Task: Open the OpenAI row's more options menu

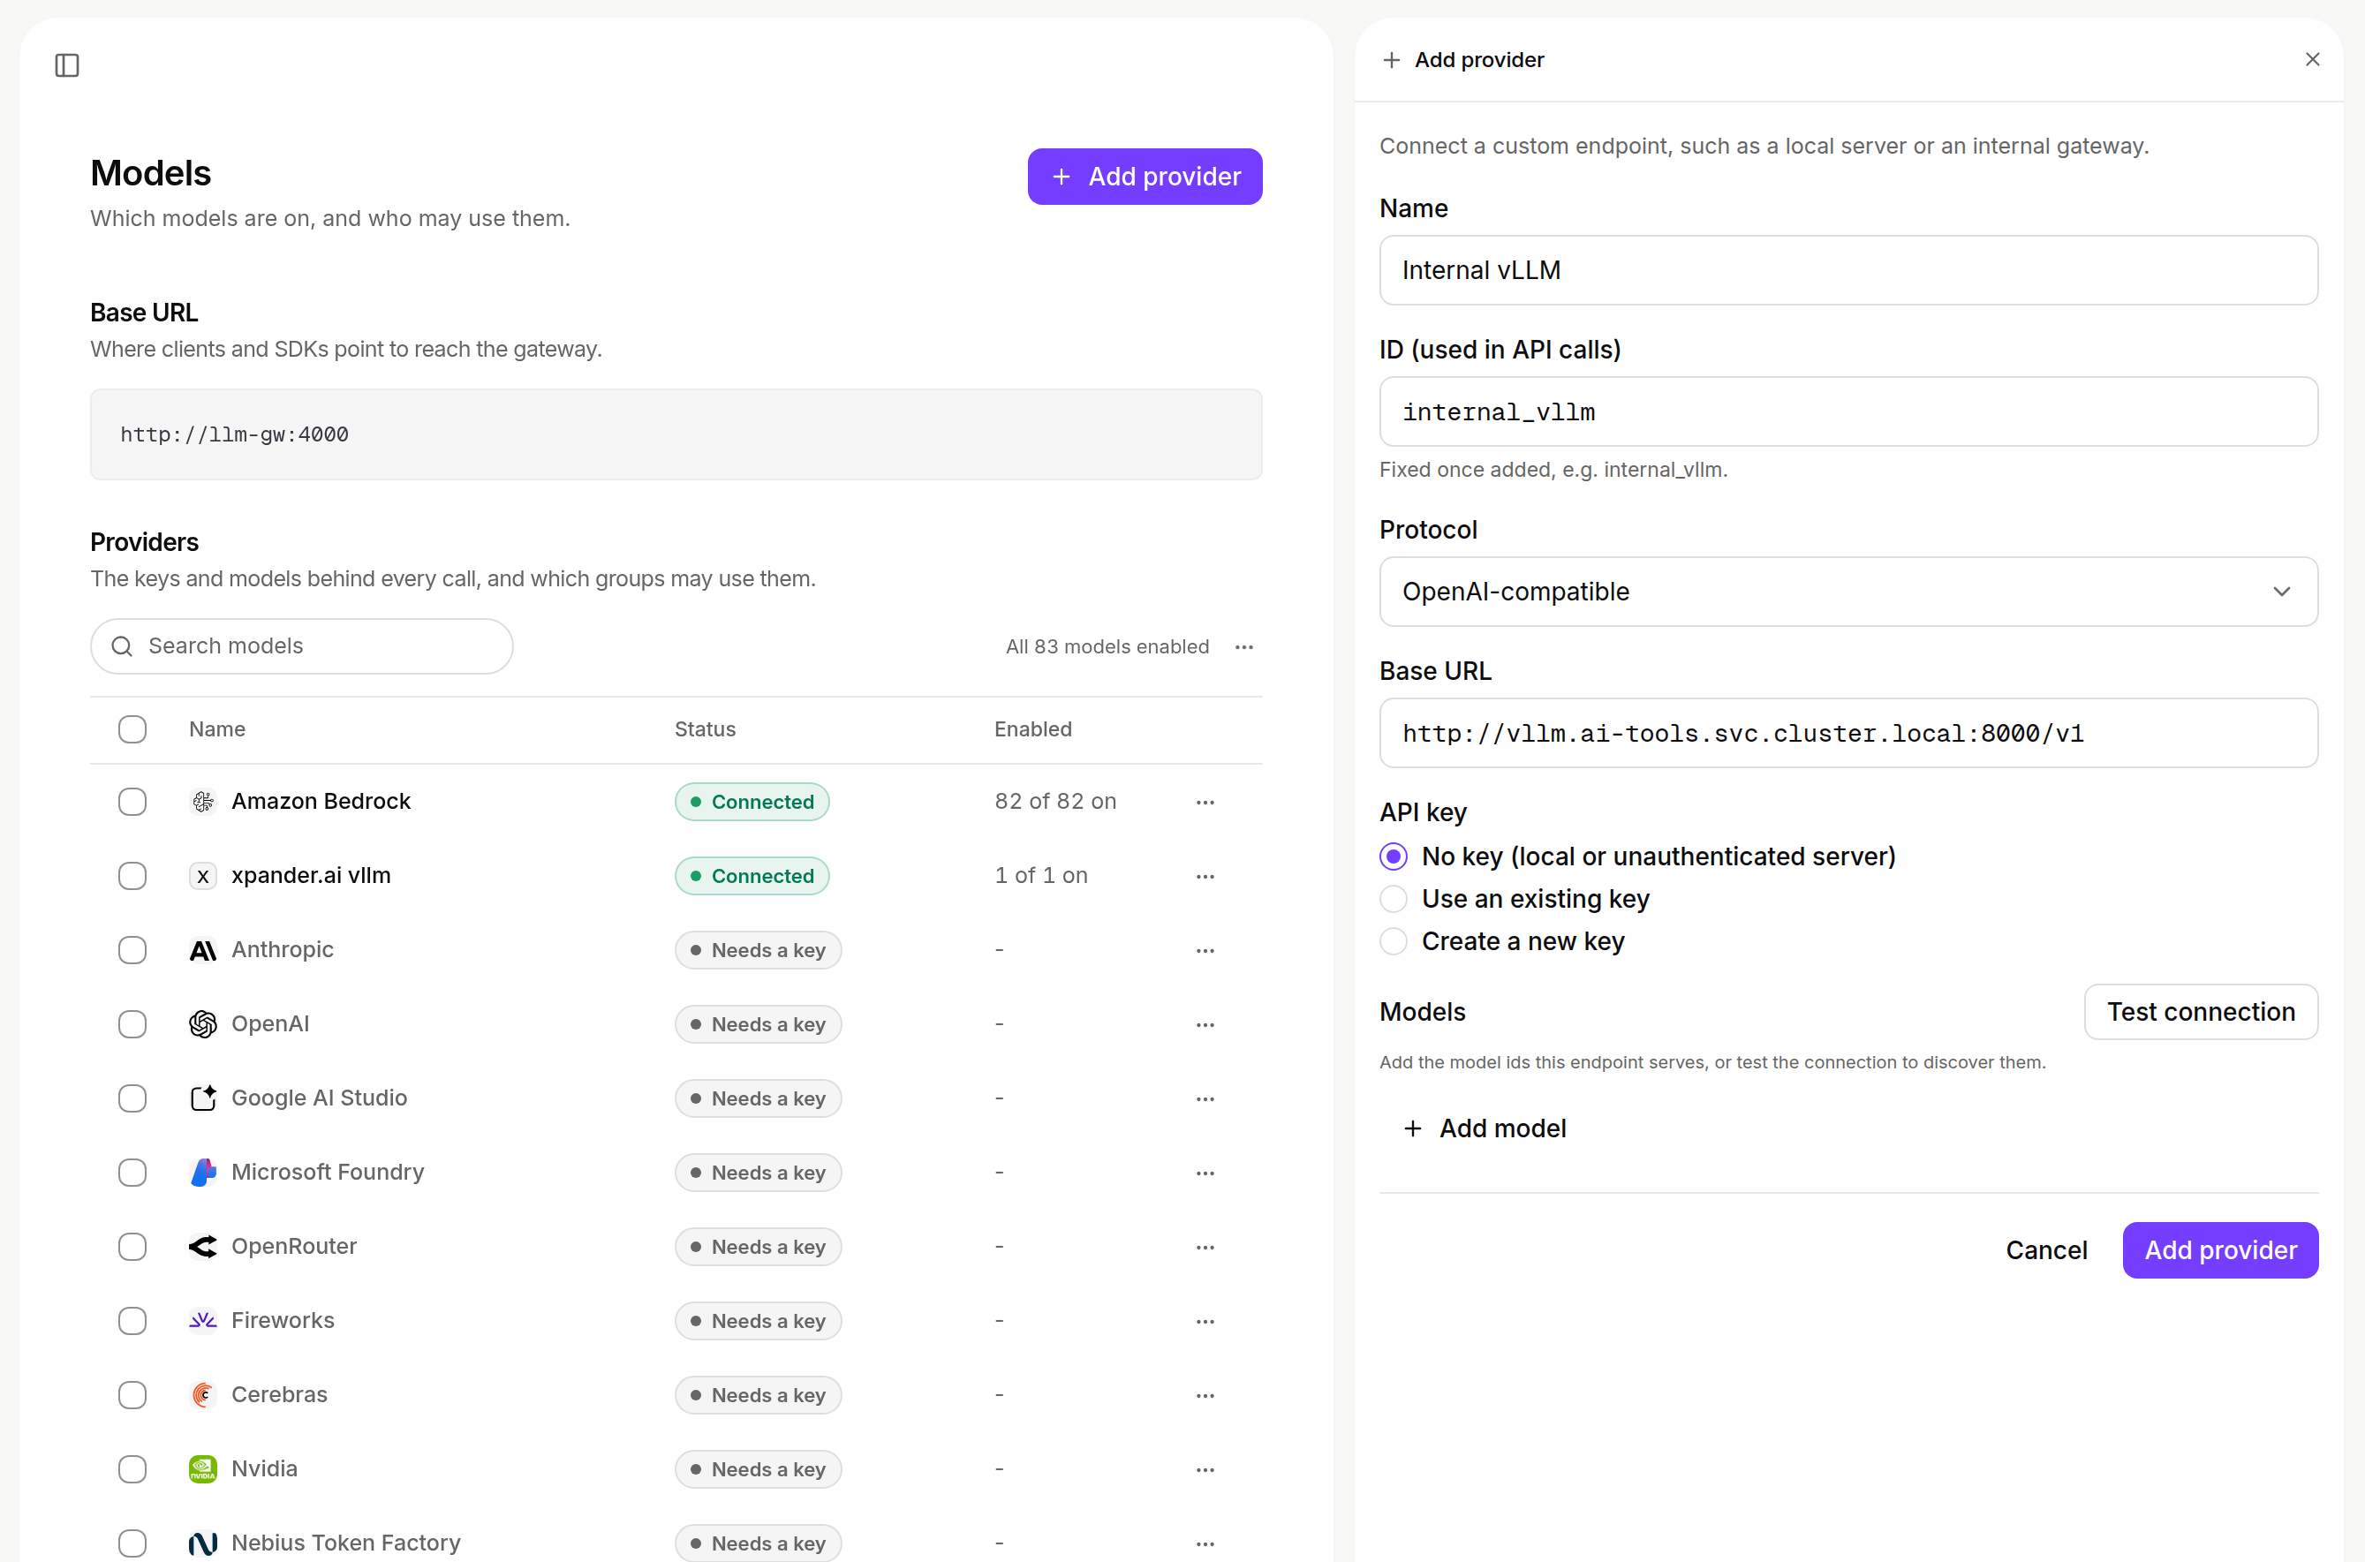Action: [1205, 1025]
